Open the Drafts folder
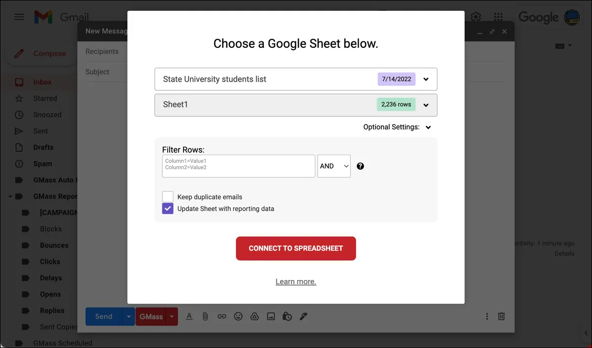Screen dimensions: 592x348 click(43, 147)
